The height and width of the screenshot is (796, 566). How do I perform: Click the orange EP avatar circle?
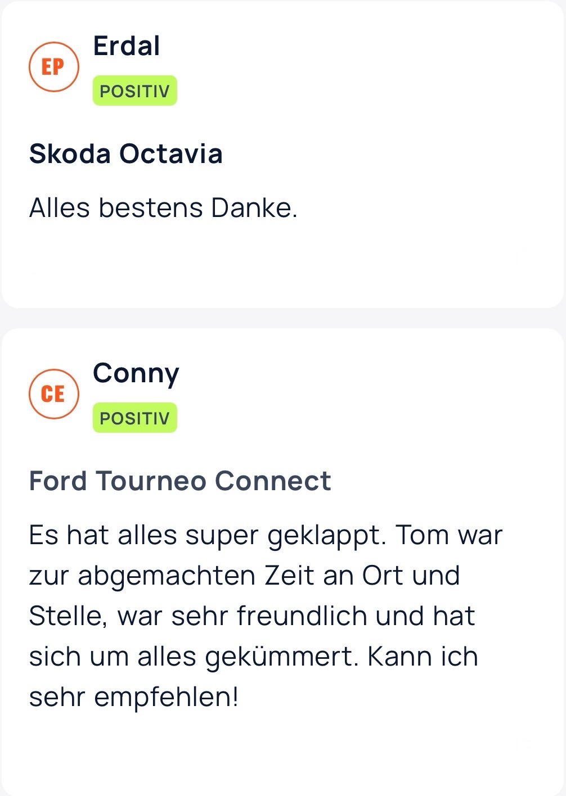[53, 67]
